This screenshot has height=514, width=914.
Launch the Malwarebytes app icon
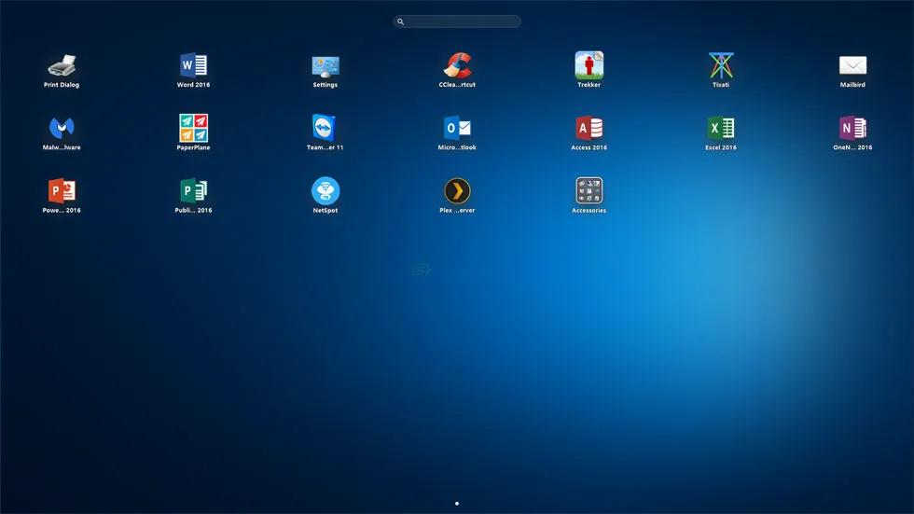62,128
